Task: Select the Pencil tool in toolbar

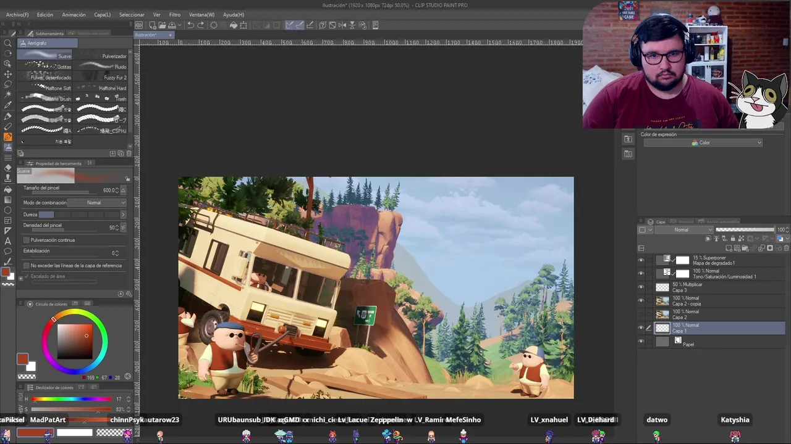Action: coord(8,128)
